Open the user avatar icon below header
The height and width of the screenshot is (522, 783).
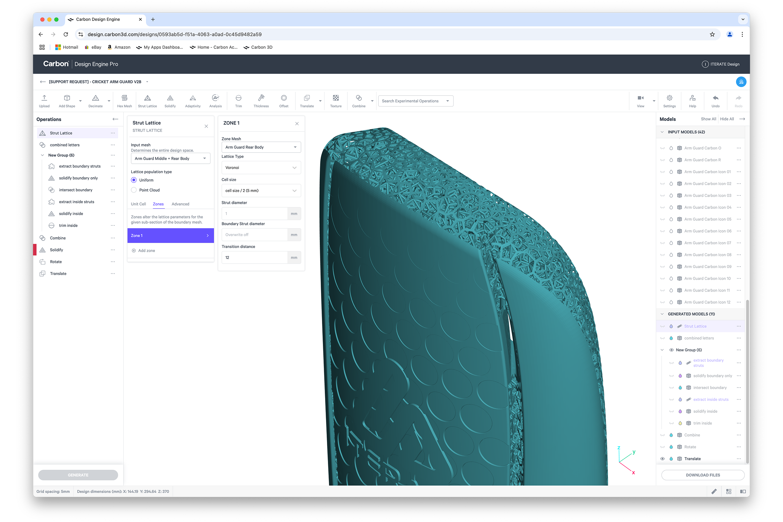pos(741,82)
